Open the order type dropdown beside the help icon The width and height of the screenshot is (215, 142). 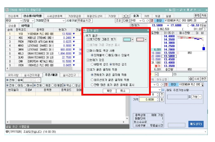(160, 90)
